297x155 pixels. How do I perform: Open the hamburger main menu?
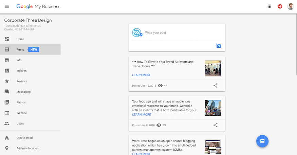pyautogui.click(x=7, y=6)
